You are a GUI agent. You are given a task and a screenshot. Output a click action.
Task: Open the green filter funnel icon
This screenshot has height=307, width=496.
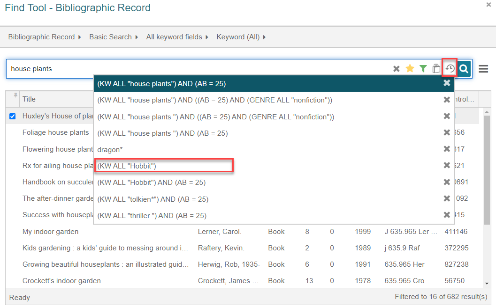tap(423, 68)
